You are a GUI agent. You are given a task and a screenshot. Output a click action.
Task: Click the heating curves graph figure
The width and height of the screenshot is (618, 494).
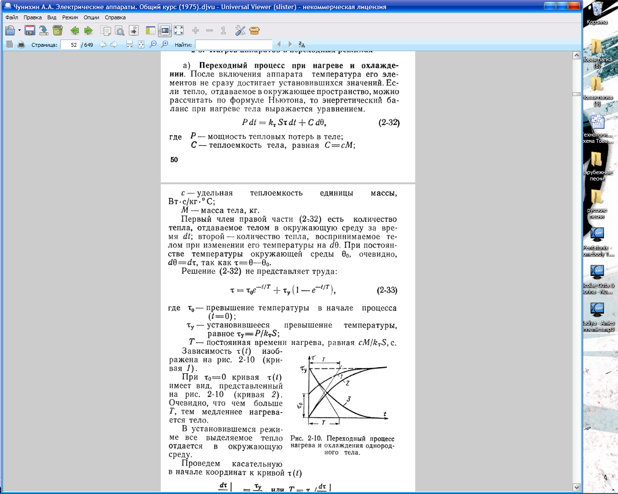tap(343, 391)
